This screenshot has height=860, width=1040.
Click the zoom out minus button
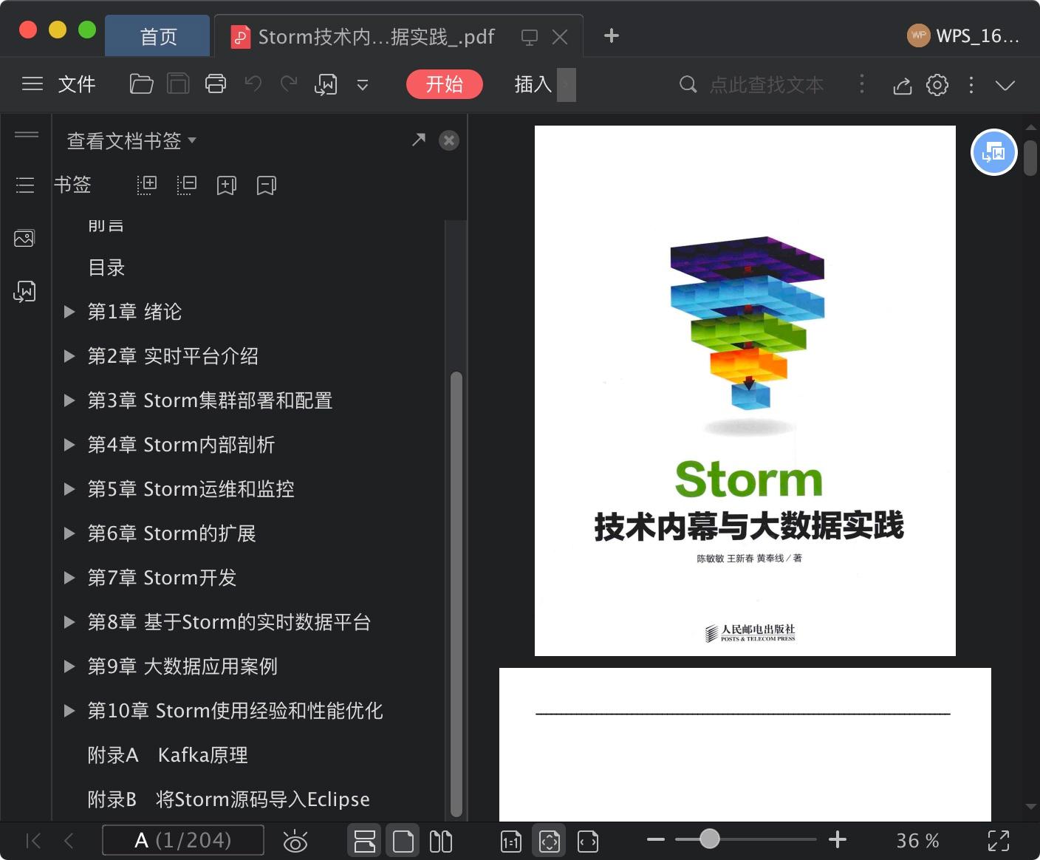click(x=655, y=839)
